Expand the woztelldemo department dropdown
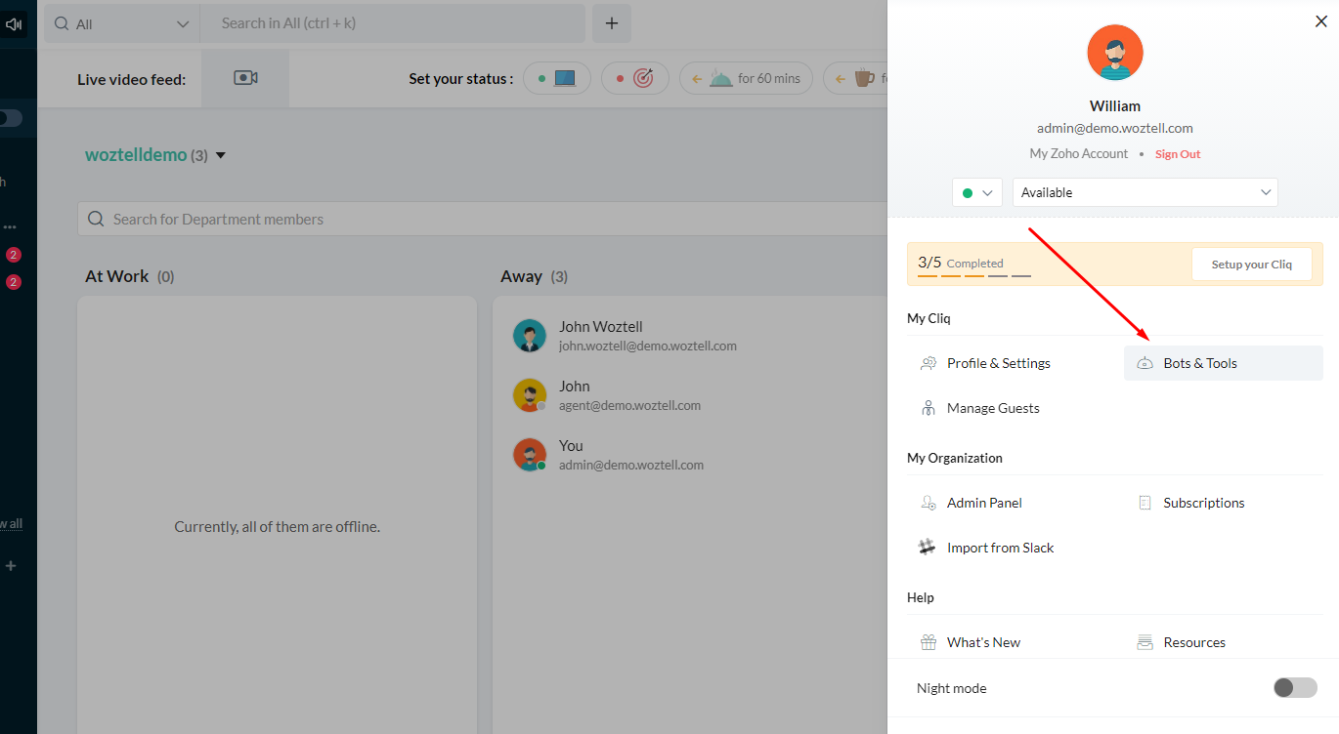 (221, 155)
